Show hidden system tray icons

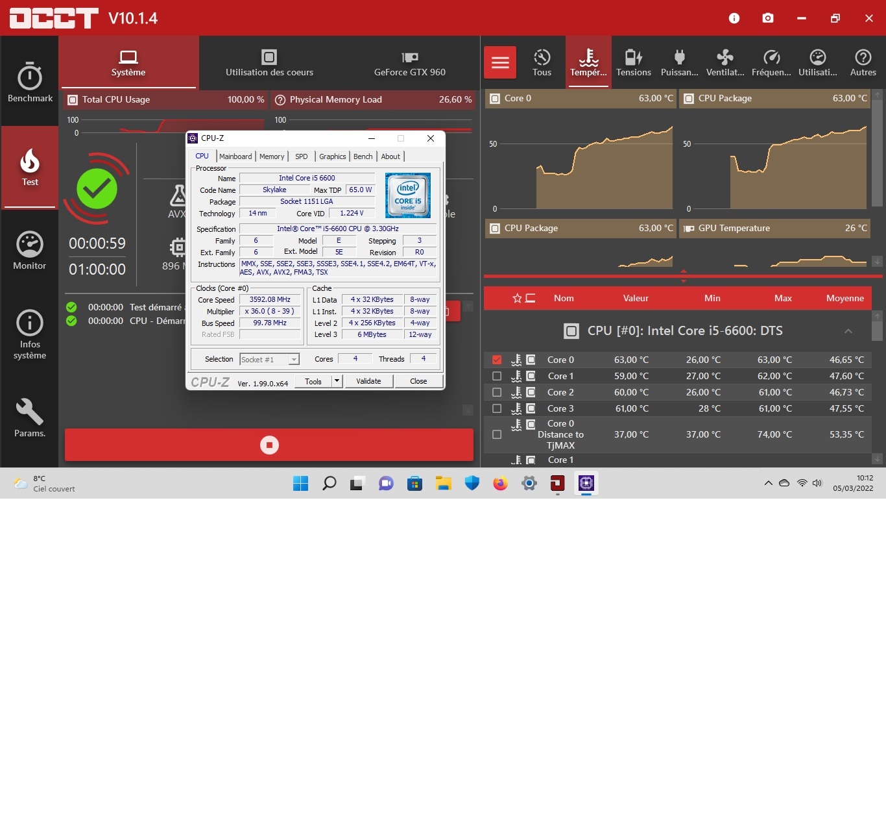(769, 483)
